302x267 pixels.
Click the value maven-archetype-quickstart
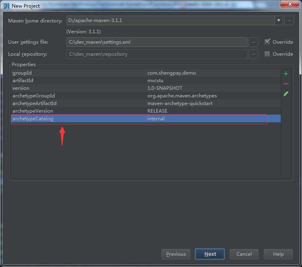pyautogui.click(x=180, y=103)
